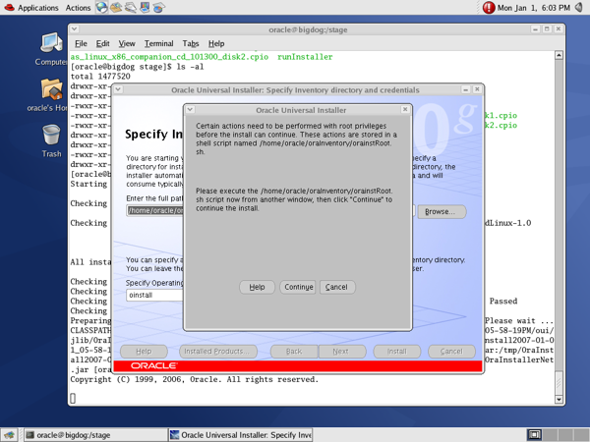This screenshot has width=590, height=442.
Task: Click the ORACLE logo in red bar
Action: [x=153, y=365]
